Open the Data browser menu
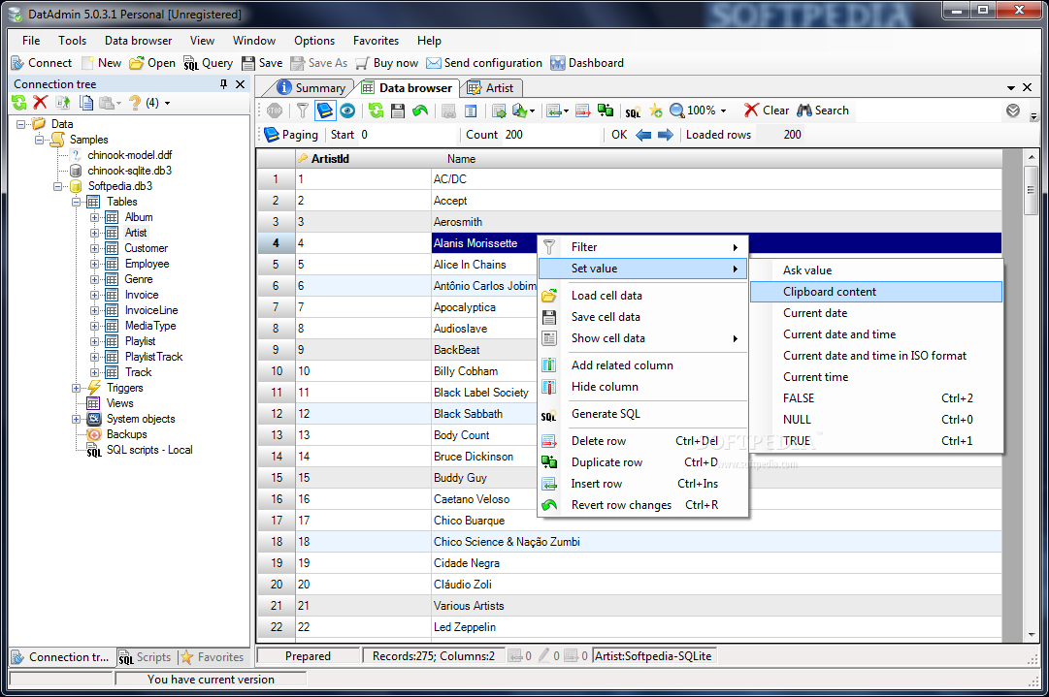This screenshot has width=1049, height=697. point(138,41)
